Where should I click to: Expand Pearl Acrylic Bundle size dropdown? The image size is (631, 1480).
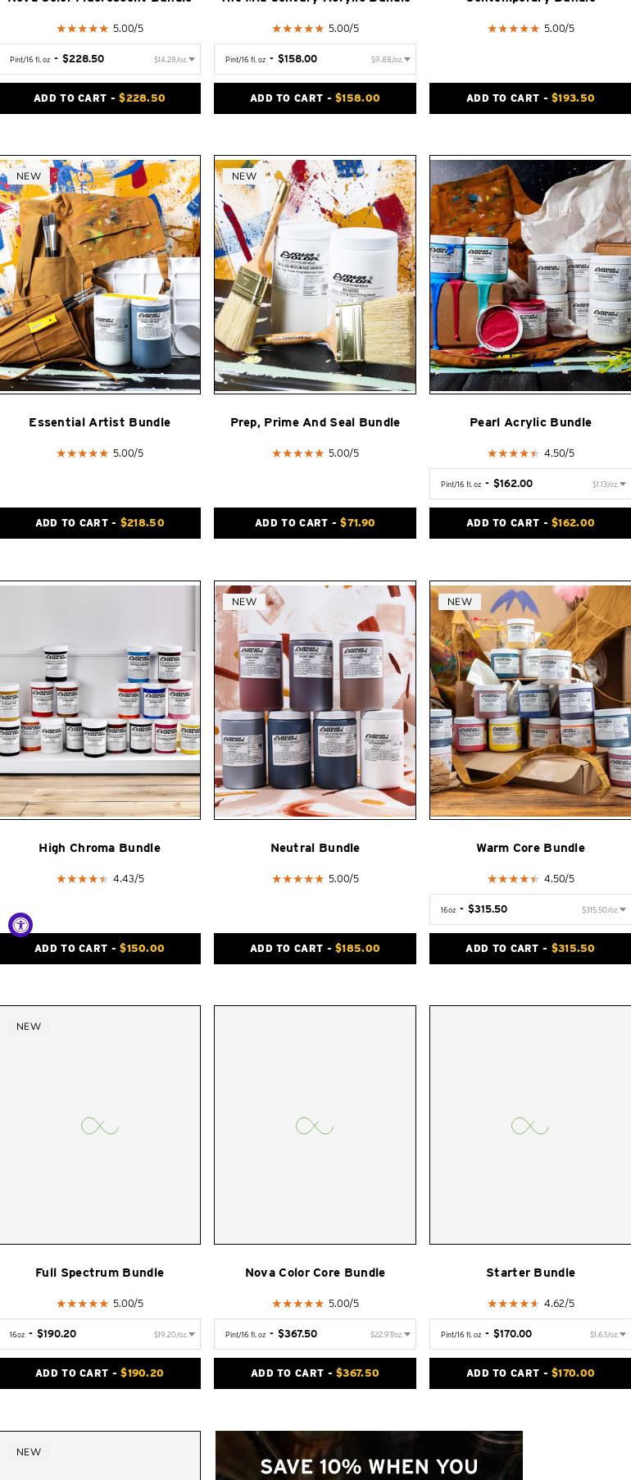pyautogui.click(x=530, y=484)
